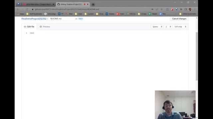Close the p5.js Web Editor tab
Image resolution: width=213 pixels, height=119 pixels.
pyautogui.click(x=53, y=4)
